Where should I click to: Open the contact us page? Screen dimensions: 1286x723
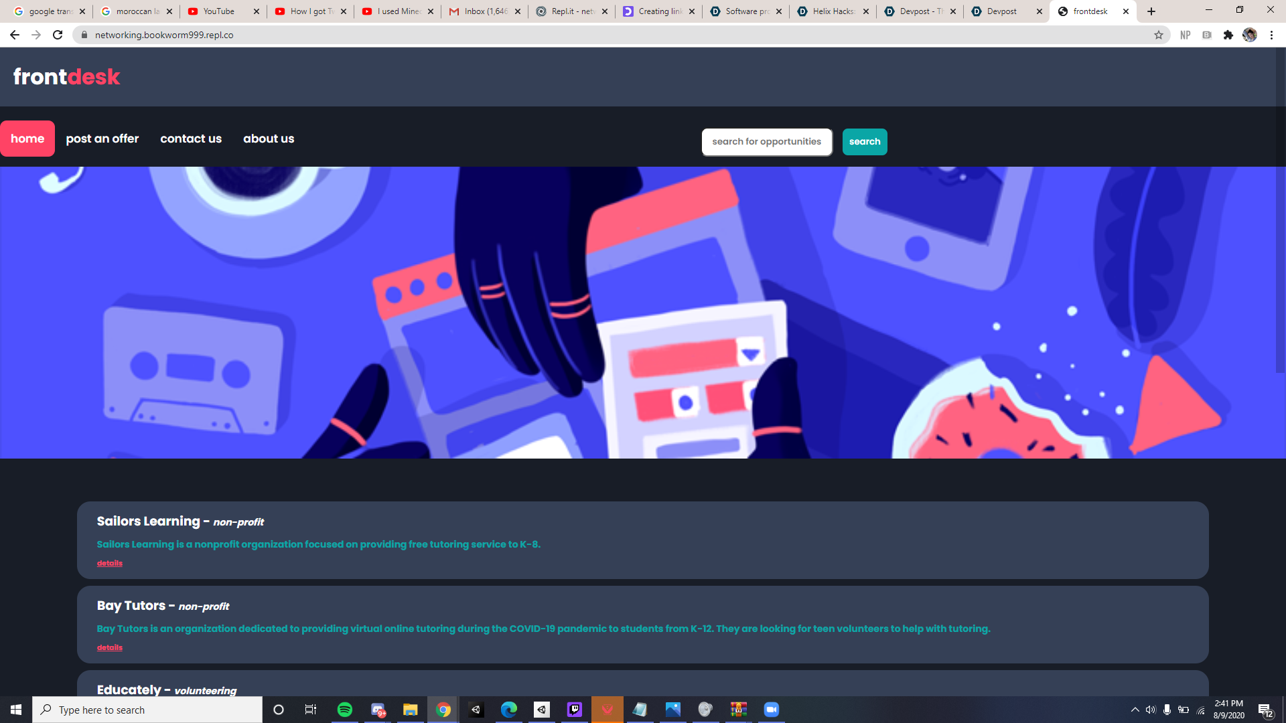191,139
